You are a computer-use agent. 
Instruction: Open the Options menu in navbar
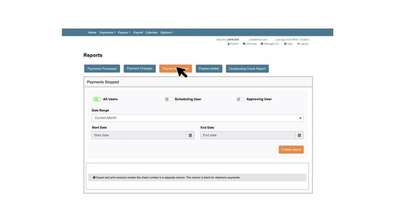[167, 32]
